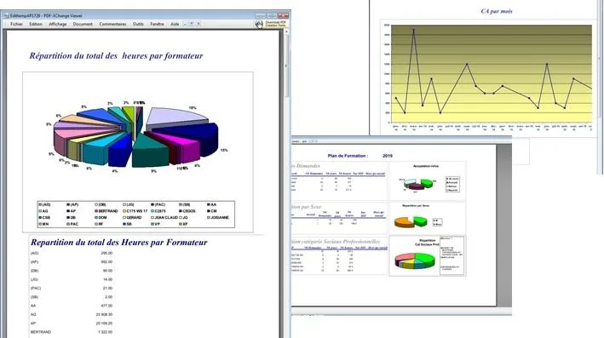Open the Edition menu

pyautogui.click(x=36, y=24)
